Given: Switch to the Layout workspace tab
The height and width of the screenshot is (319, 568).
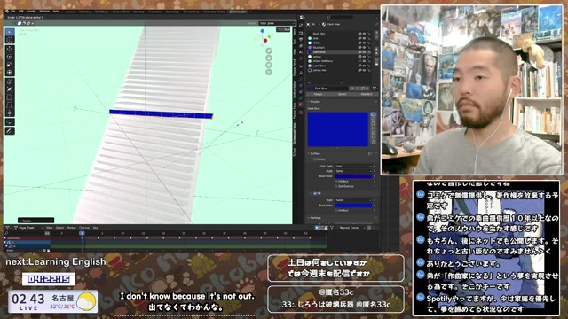Looking at the screenshot, I should 70,12.
